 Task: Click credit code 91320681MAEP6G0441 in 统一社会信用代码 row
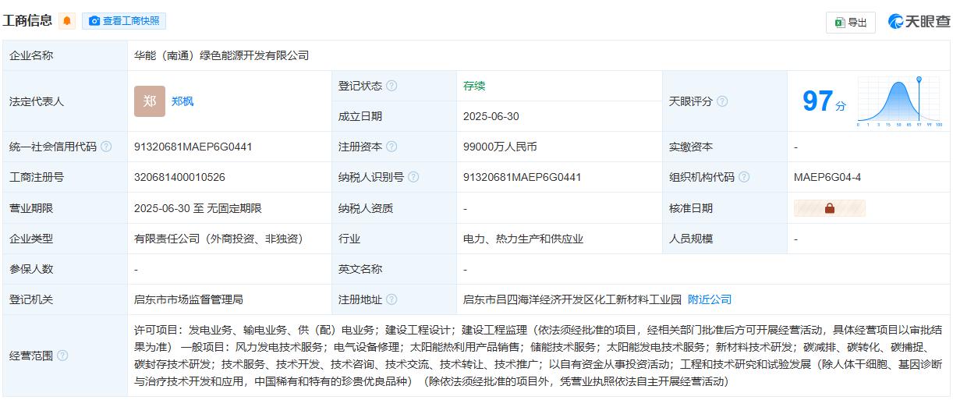click(193, 147)
